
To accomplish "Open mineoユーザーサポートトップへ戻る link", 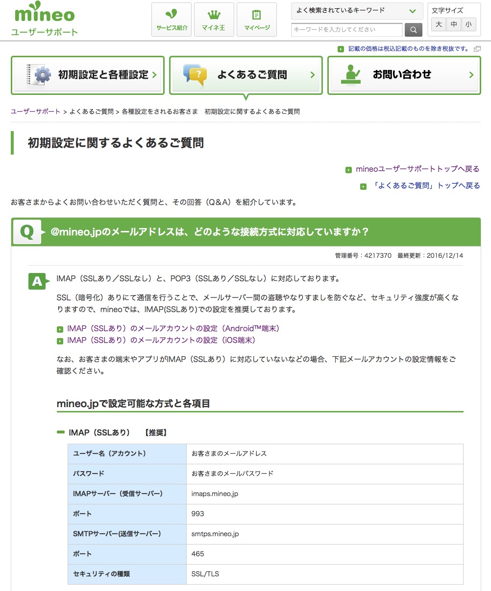I will (417, 169).
